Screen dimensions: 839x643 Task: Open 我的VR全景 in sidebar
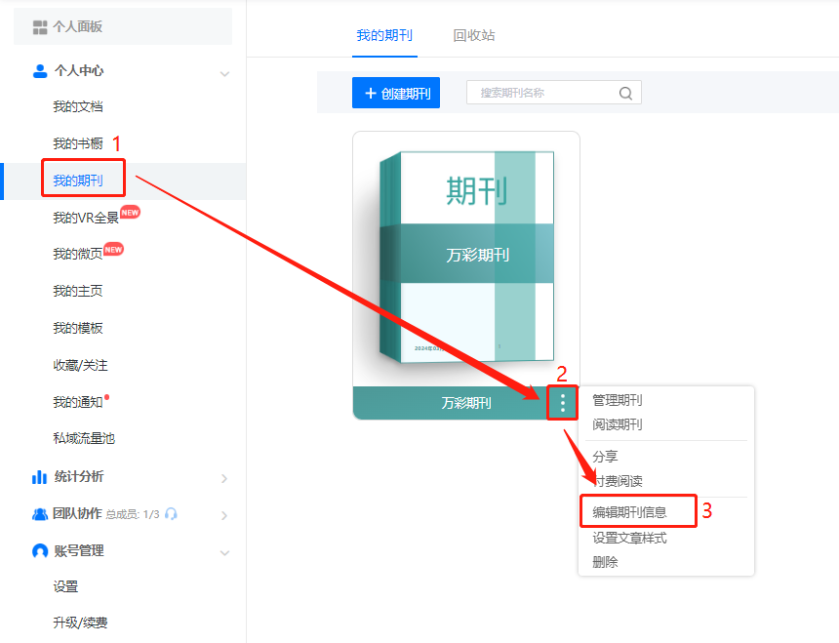click(85, 218)
